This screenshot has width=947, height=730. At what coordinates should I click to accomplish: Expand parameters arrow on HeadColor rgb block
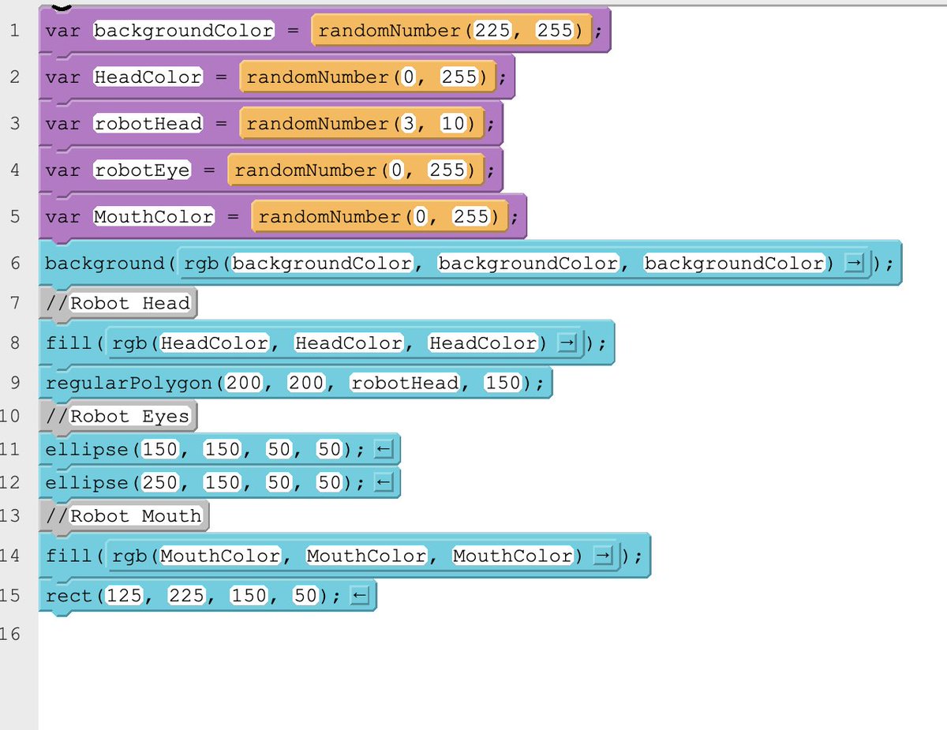[567, 343]
